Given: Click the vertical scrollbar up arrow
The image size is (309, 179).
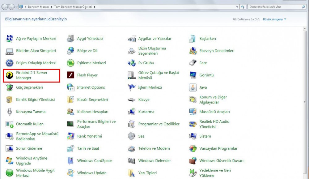Looking at the screenshot, I should (305, 29).
